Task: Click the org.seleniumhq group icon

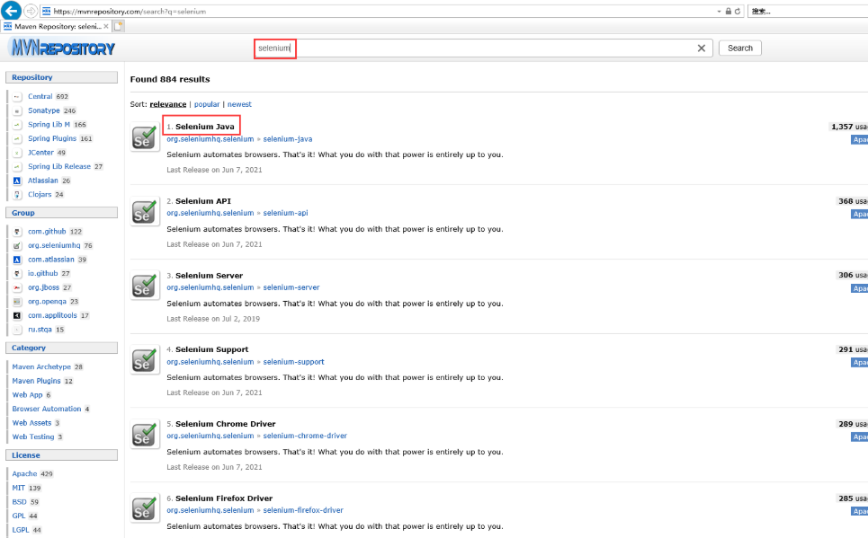Action: pos(16,245)
